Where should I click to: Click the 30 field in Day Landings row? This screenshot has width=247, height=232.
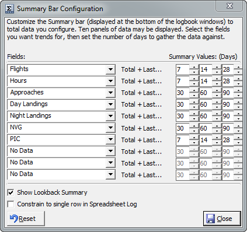coord(183,104)
